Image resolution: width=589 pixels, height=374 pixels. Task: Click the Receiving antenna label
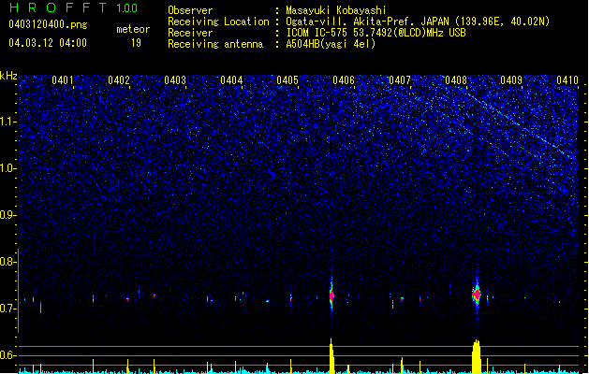[x=215, y=44]
